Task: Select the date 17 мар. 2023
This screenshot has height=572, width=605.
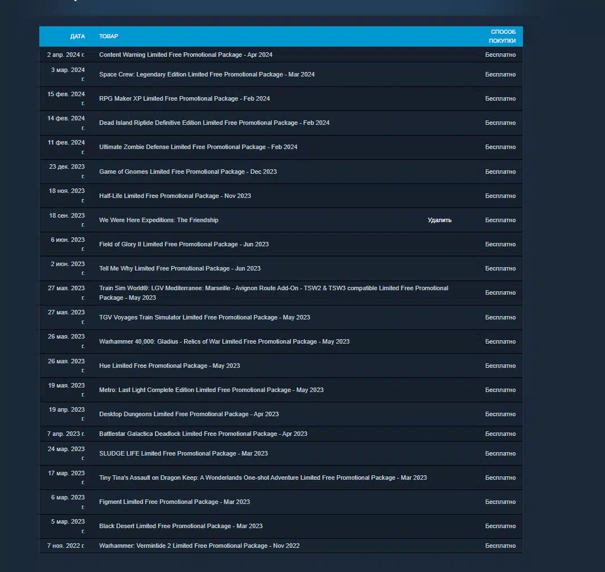Action: coord(66,478)
